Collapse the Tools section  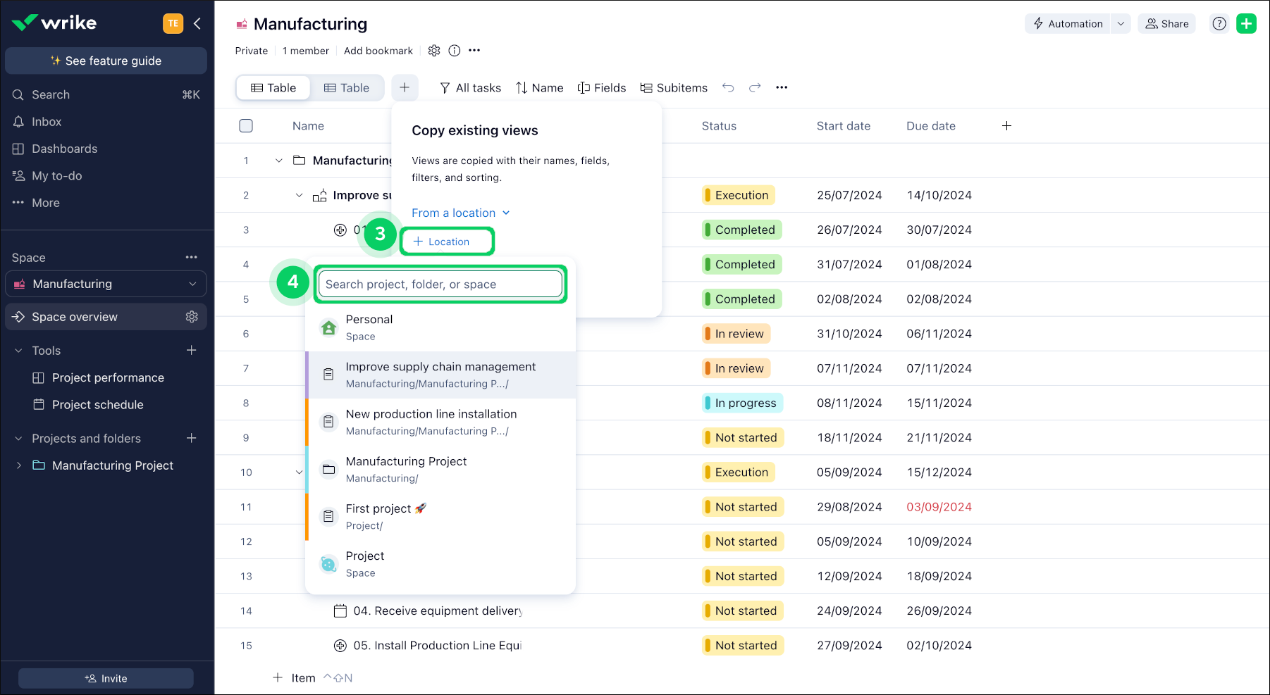(19, 351)
